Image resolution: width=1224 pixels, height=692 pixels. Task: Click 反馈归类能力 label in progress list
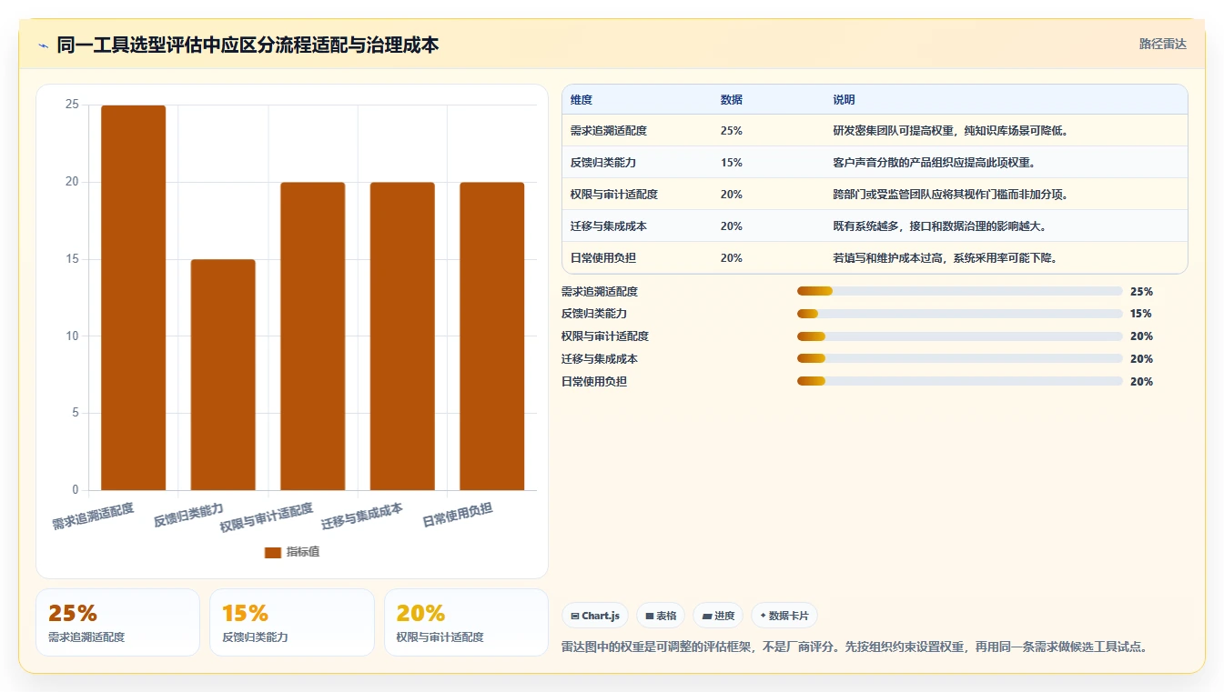[594, 314]
